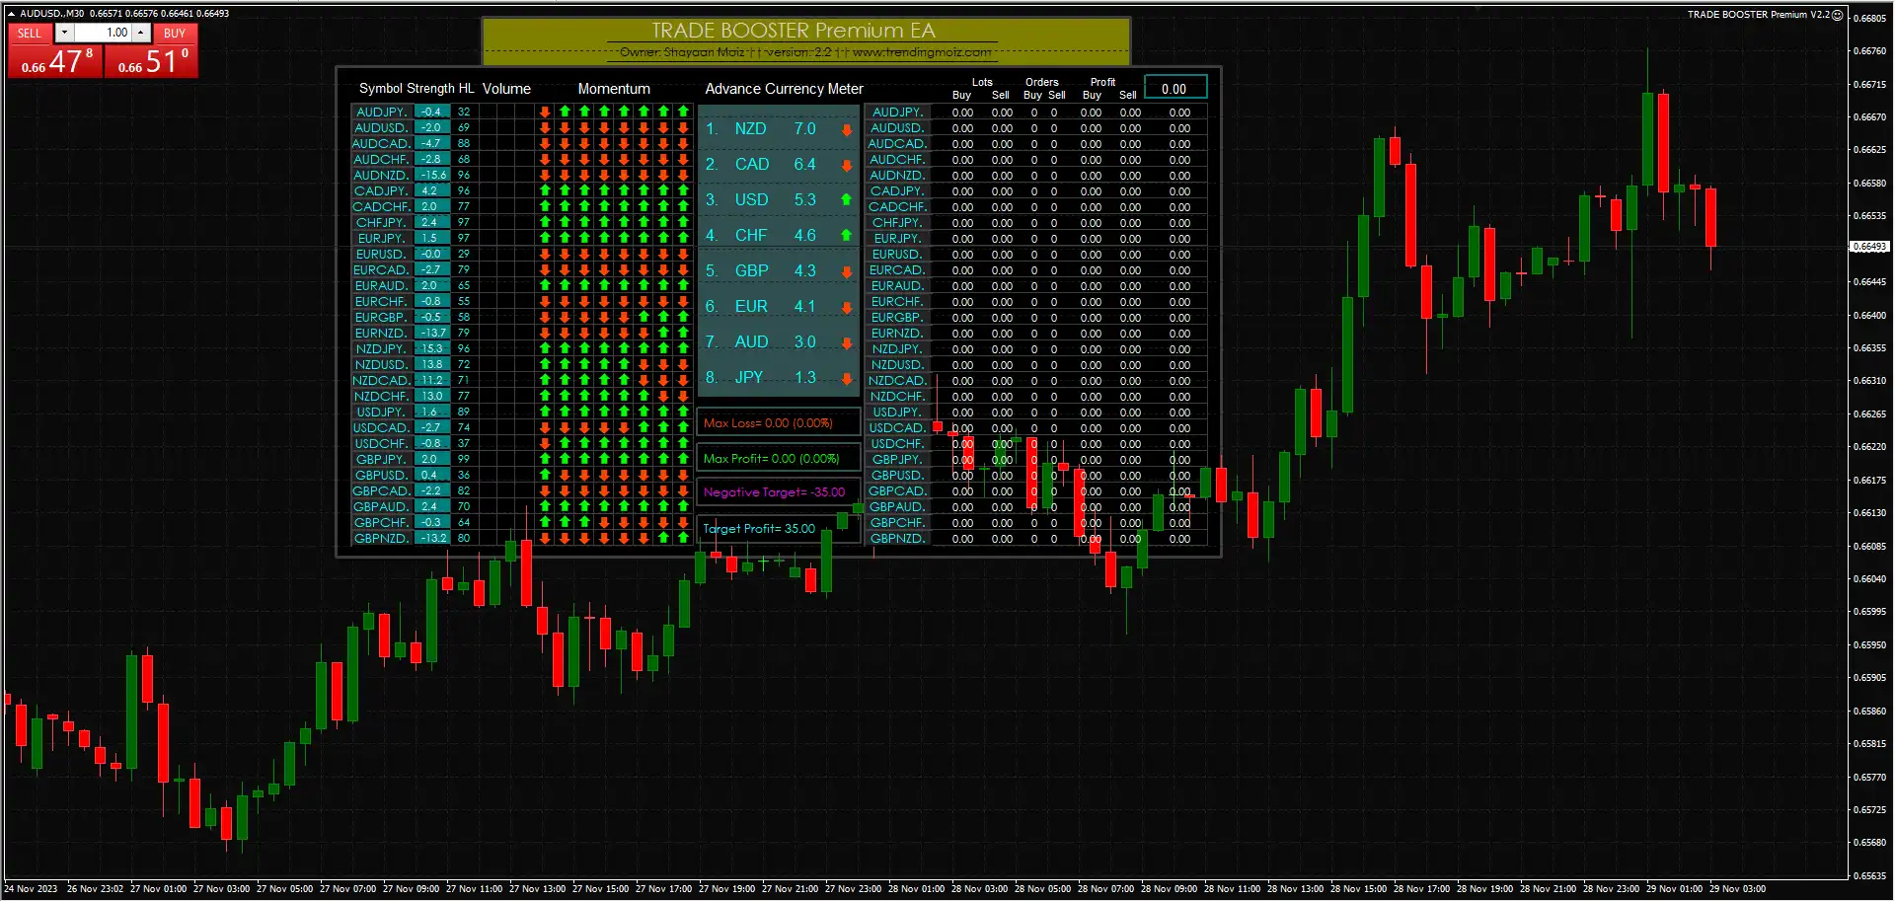1895x901 pixels.
Task: Select EURNZD in the Symbol Strength list
Action: (x=381, y=333)
